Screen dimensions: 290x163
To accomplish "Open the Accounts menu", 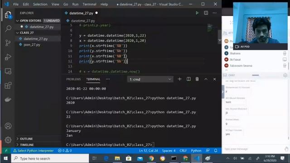I will pos(8,126).
